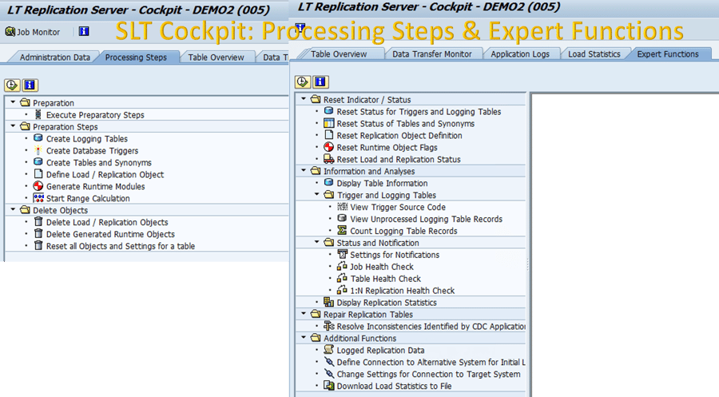
Task: Click the Additional Functions folder label
Action: pos(360,338)
